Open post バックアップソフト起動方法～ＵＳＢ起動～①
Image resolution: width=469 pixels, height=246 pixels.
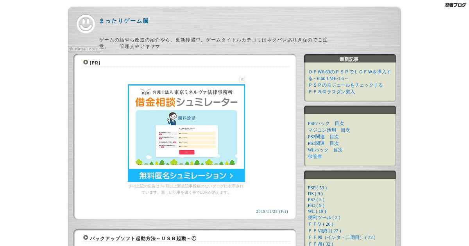coord(143,239)
